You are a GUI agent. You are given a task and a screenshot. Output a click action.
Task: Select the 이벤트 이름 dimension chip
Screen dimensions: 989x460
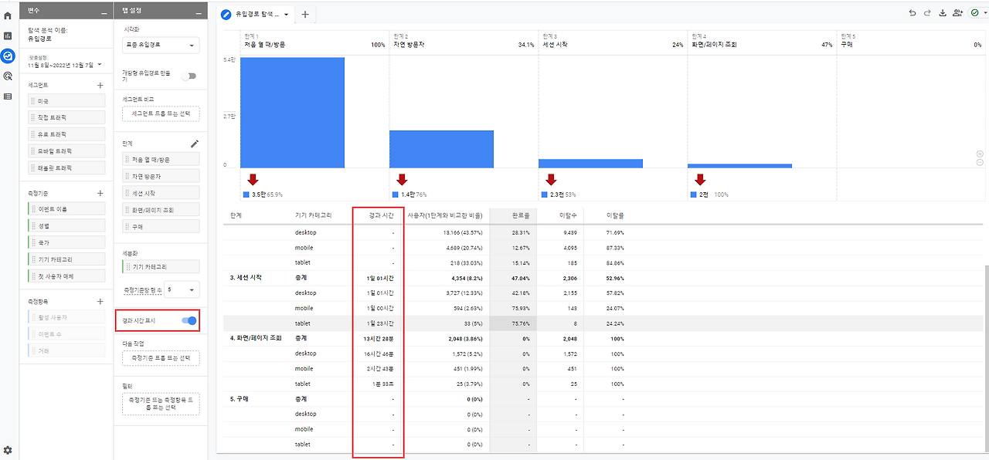pyautogui.click(x=66, y=209)
